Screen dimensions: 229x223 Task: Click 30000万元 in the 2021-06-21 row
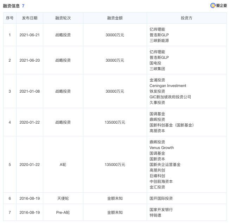(115, 35)
